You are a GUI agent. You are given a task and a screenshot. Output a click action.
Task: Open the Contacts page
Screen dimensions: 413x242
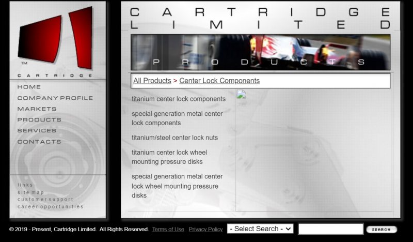(x=39, y=142)
